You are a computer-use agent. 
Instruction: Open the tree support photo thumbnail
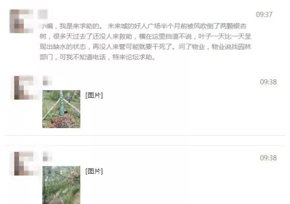(61, 109)
